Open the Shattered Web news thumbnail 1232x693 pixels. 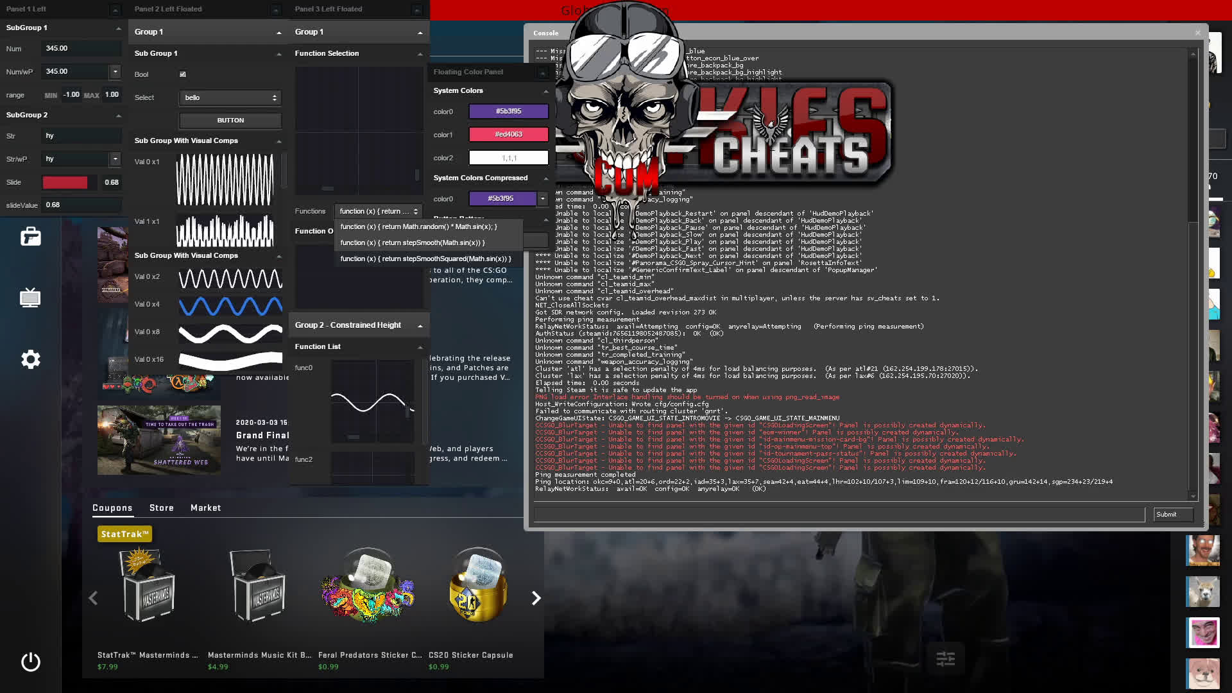coord(159,440)
